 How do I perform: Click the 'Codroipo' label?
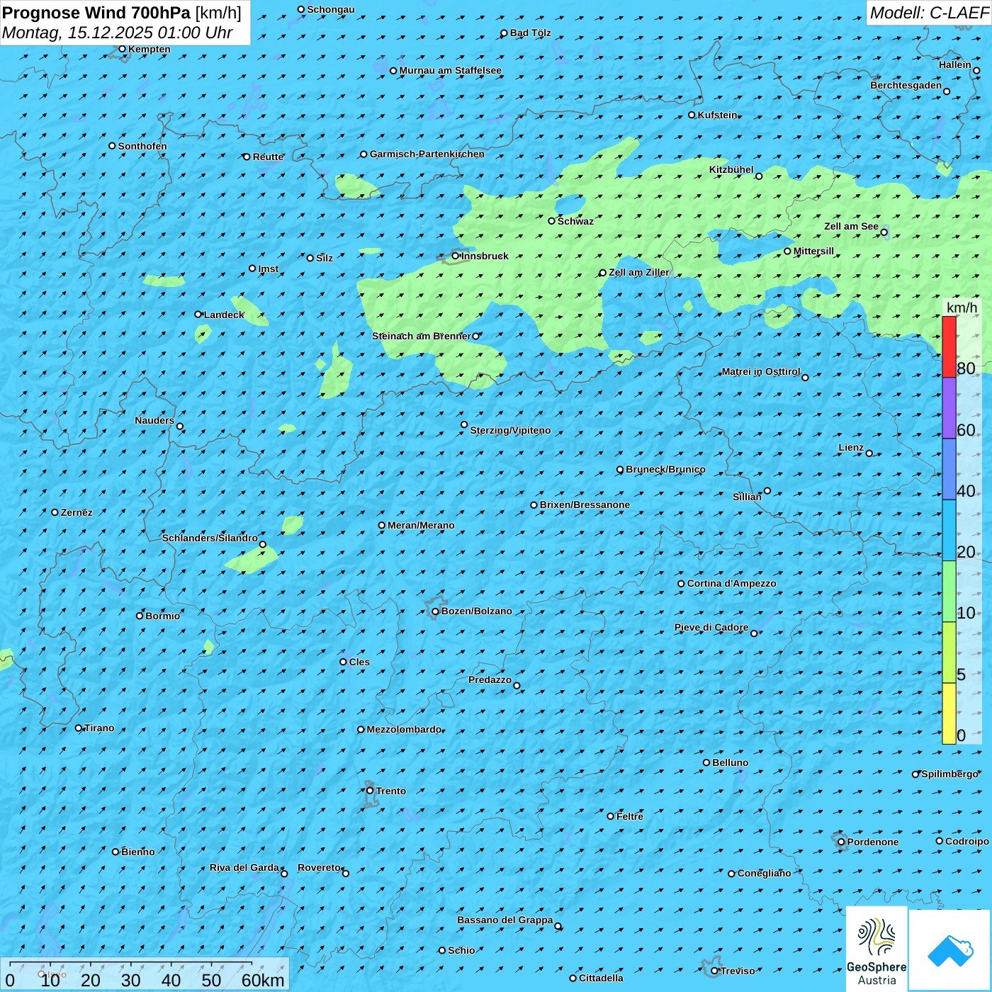coord(967,842)
